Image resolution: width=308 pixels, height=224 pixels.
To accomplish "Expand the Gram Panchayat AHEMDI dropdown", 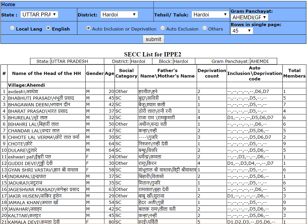I will pos(249,17).
